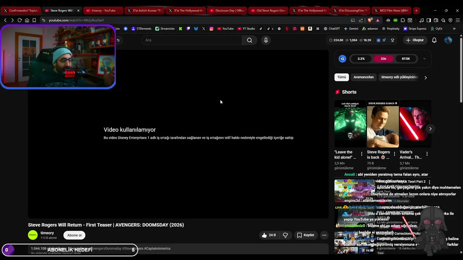
Task: Click the 'Abone ol' subscribe button
Action: tap(75, 235)
